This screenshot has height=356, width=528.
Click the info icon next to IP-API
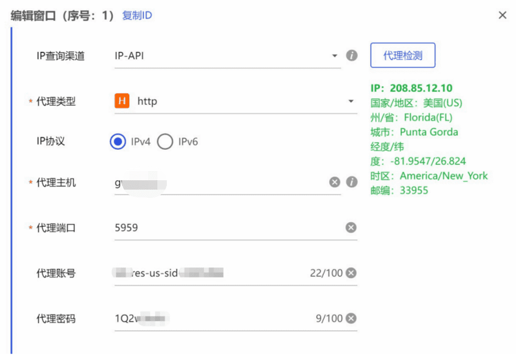pyautogui.click(x=352, y=55)
